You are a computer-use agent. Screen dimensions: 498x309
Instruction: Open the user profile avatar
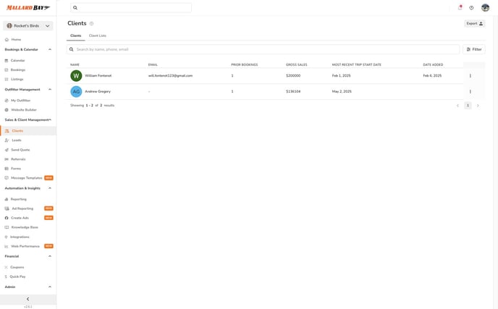point(485,8)
